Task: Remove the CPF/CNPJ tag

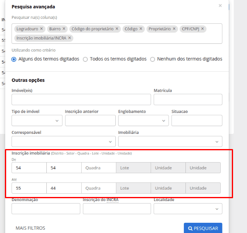Action: click(203, 29)
